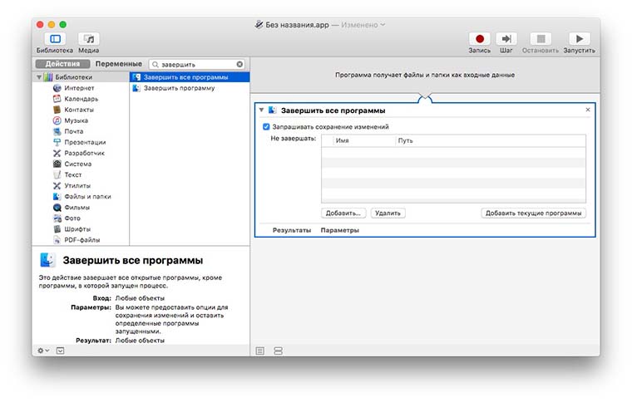
Task: Select the Шрифты library category
Action: [77, 229]
